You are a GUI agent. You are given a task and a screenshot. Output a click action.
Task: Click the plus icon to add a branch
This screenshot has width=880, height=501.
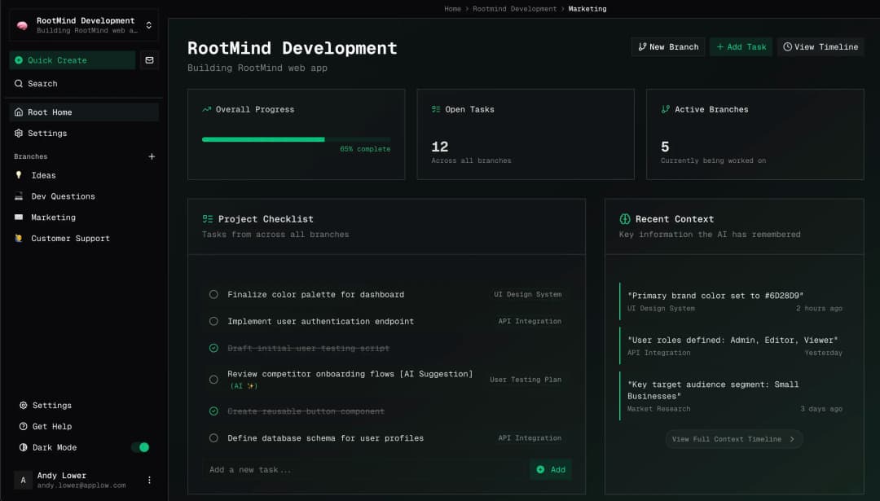pyautogui.click(x=152, y=156)
